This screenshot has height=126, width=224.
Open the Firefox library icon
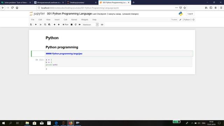206,8
